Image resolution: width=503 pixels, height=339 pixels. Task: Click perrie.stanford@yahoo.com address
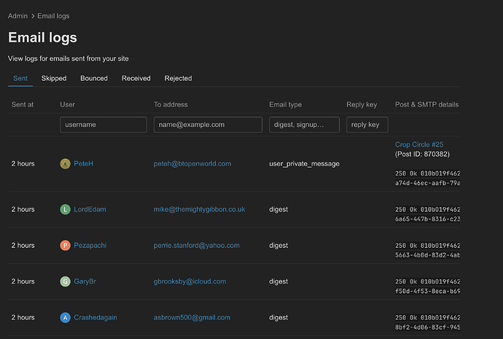point(196,246)
